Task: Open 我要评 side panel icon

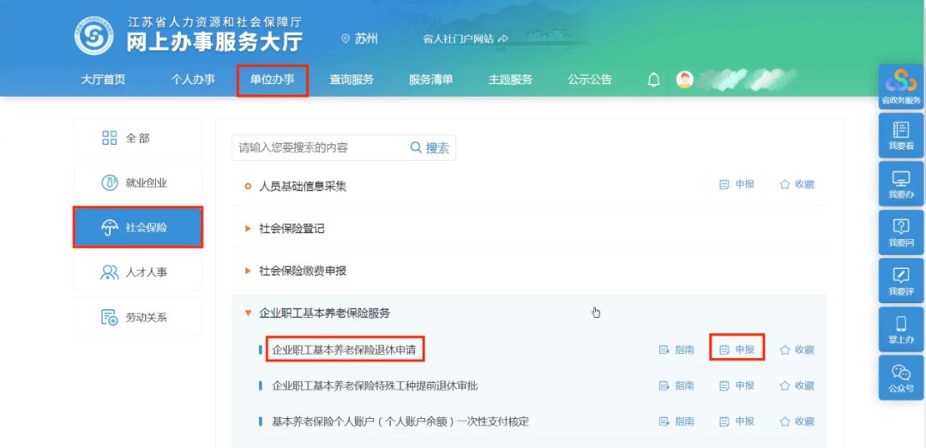Action: click(901, 280)
